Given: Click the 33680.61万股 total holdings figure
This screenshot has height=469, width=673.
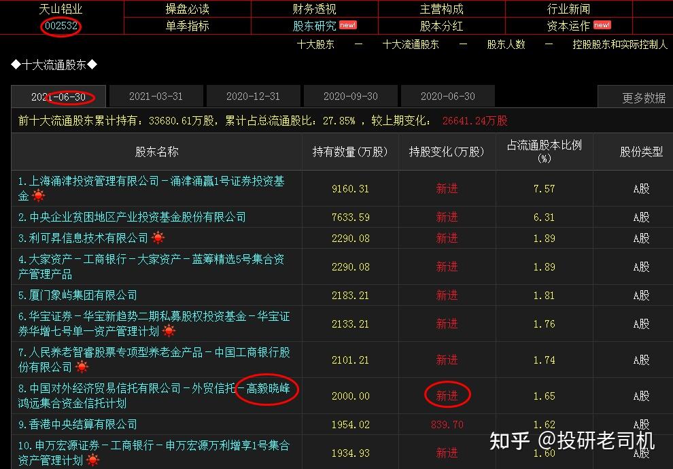Looking at the screenshot, I should pyautogui.click(x=181, y=120).
